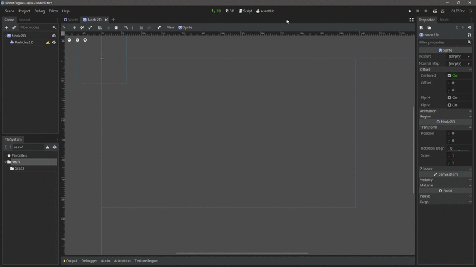
Task: Expand the Animation section
Action: pos(445,111)
